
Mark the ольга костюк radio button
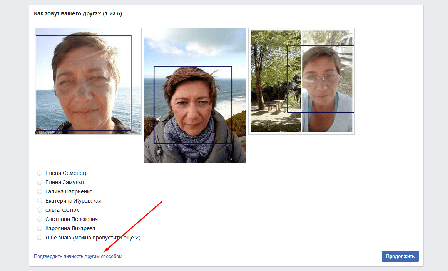pos(40,210)
